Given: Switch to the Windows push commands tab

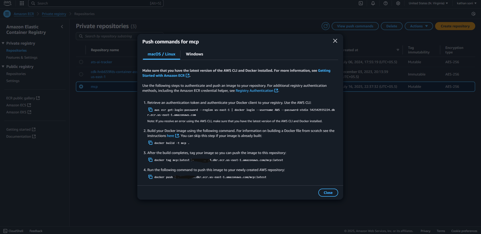Looking at the screenshot, I should [x=194, y=54].
